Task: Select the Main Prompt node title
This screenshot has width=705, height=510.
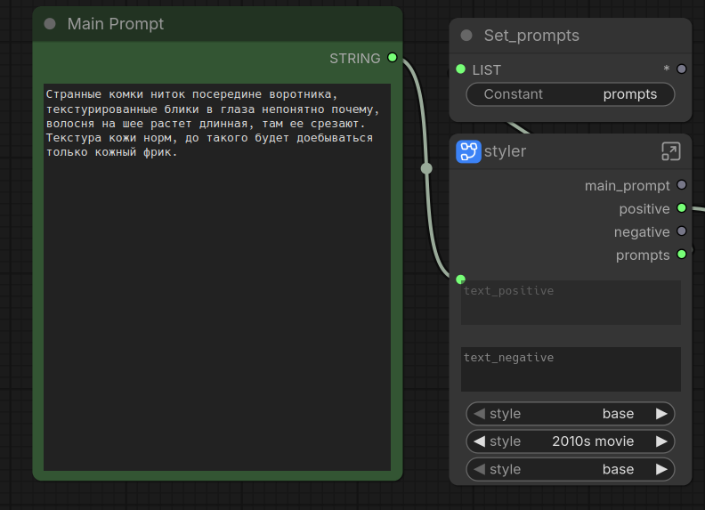Action: point(116,24)
